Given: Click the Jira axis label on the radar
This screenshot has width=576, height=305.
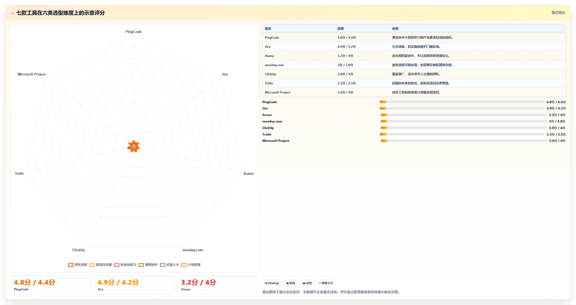Looking at the screenshot, I should [x=225, y=74].
